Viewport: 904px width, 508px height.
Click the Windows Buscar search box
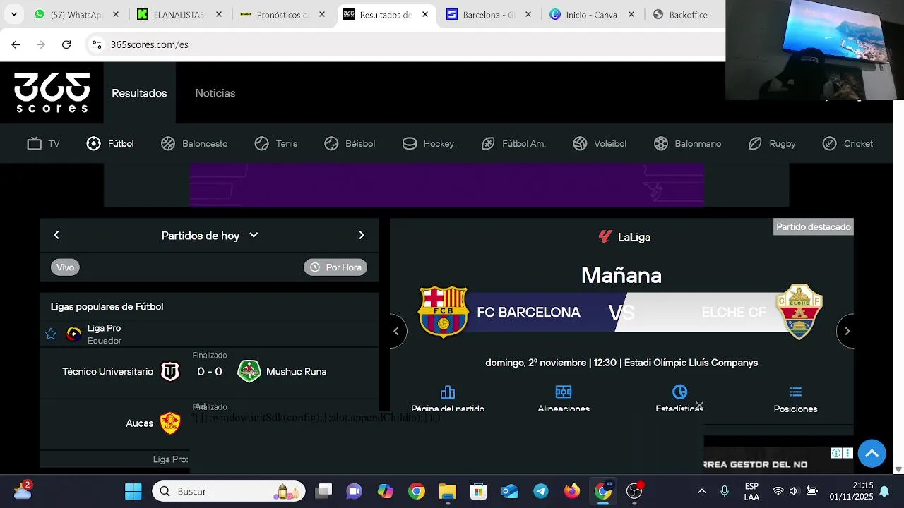tap(229, 491)
